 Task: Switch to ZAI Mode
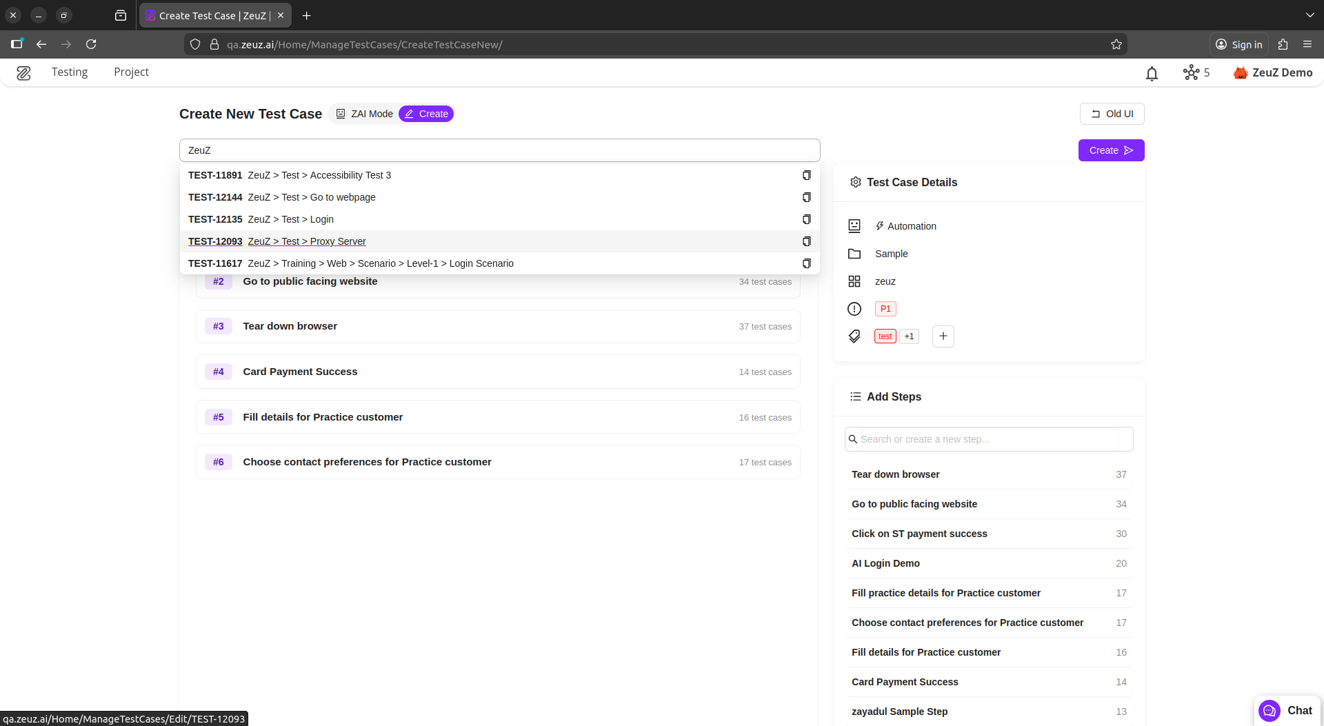364,114
